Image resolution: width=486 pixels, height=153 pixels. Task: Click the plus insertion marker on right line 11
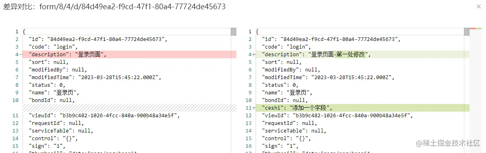point(254,108)
